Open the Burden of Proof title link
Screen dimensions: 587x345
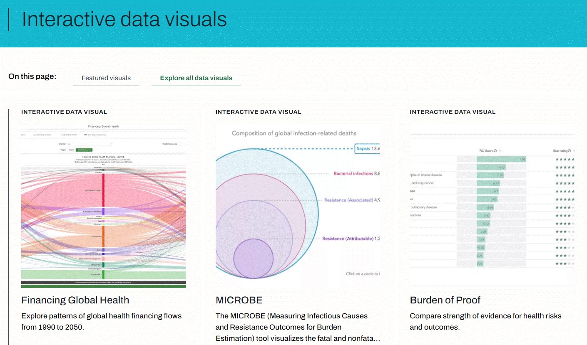(x=445, y=300)
